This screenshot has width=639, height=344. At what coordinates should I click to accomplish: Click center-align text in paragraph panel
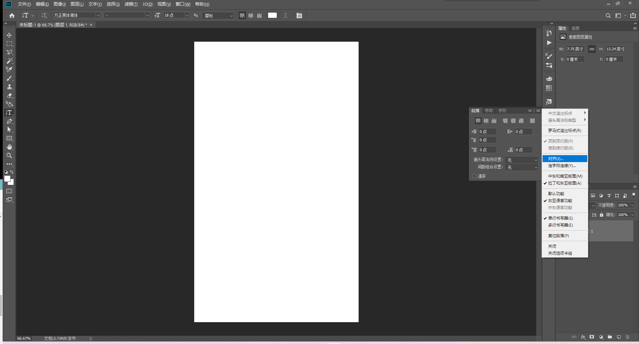pyautogui.click(x=486, y=121)
